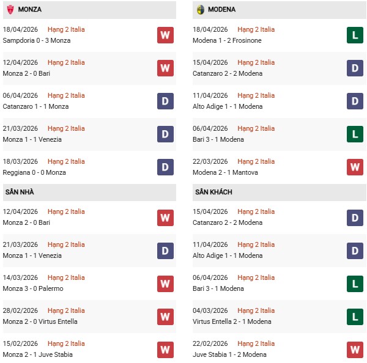Click W badge for Monza 3 - 0 Palermo
This screenshot has width=367, height=363.
(165, 283)
